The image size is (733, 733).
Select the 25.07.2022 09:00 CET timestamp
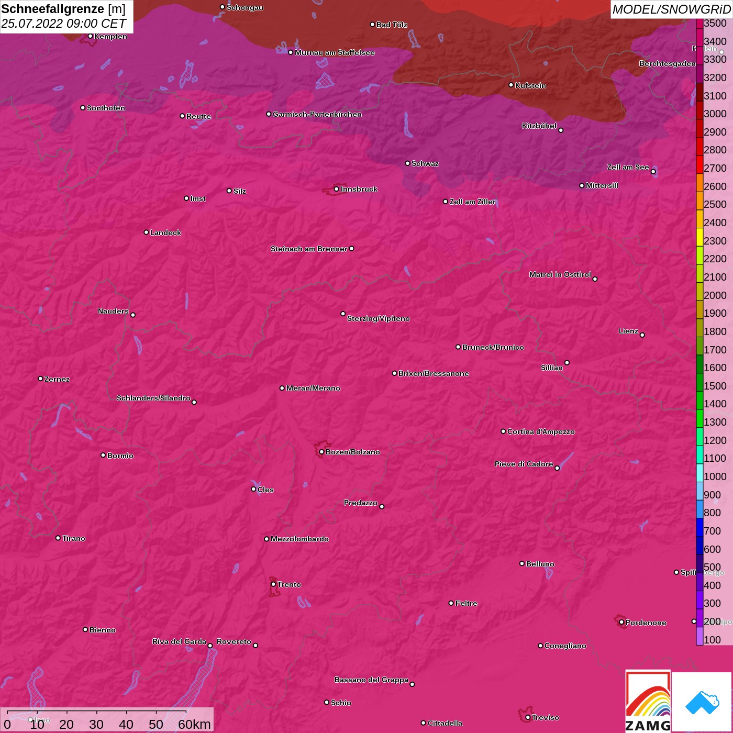click(x=63, y=24)
